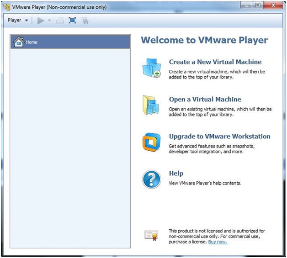Image resolution: width=287 pixels, height=258 pixels.
Task: Click text 'This product is not licensed'
Action: click(196, 231)
